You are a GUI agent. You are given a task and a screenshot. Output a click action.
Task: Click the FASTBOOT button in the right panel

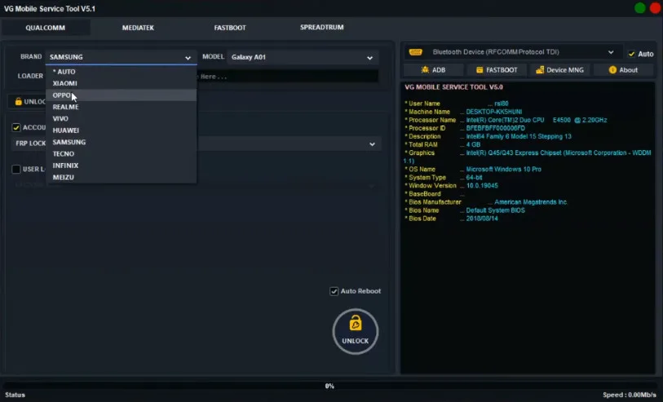tap(497, 70)
